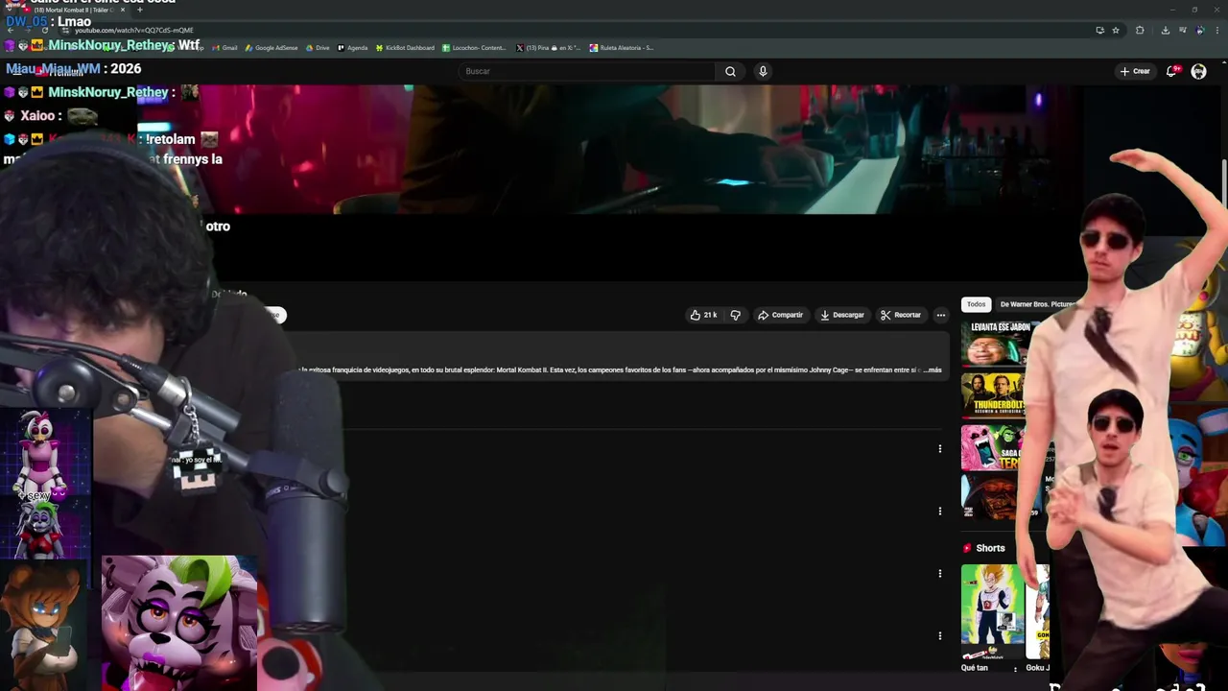
Task: Select the Mortal Kombat II Tráiler tab
Action: tap(74, 10)
